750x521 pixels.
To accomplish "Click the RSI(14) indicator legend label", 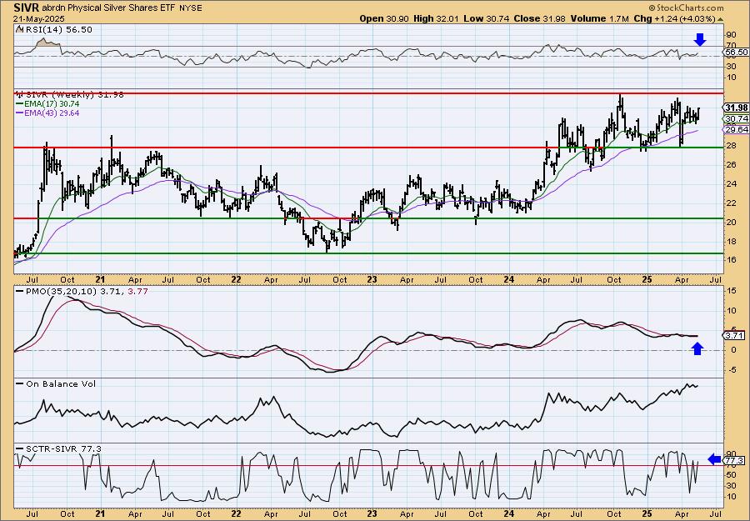I will point(57,29).
